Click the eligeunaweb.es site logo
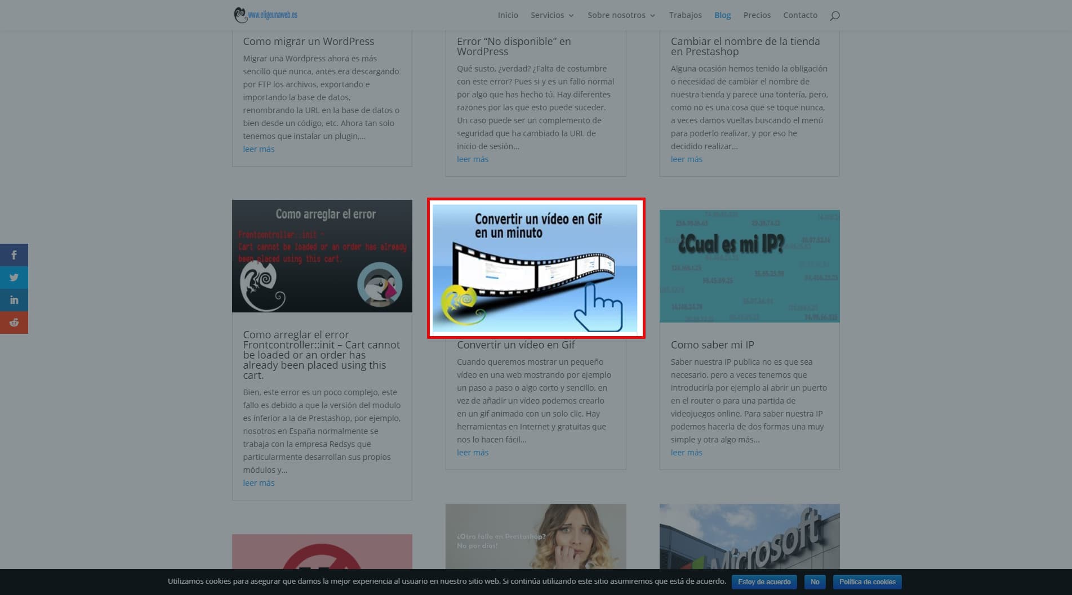Viewport: 1072px width, 595px height. point(266,15)
